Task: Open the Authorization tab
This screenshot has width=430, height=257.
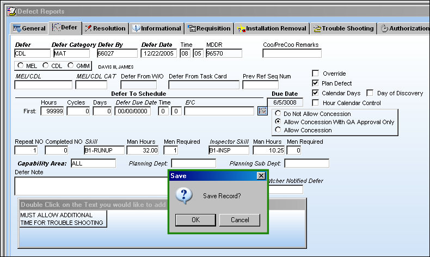Action: [404, 28]
